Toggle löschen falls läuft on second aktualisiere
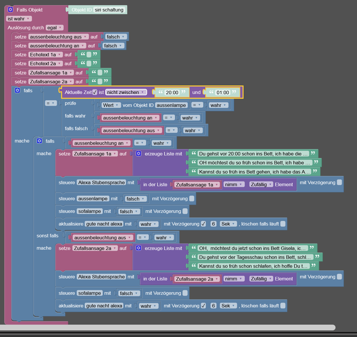357x337 pixels. (283, 306)
